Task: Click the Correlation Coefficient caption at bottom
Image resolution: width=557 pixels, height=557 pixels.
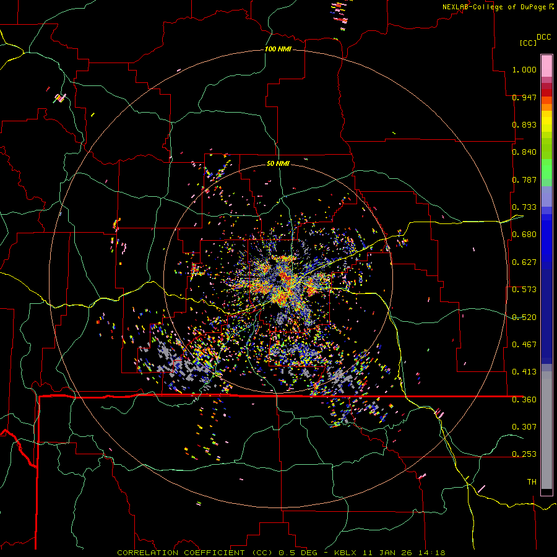Action: coord(281,553)
